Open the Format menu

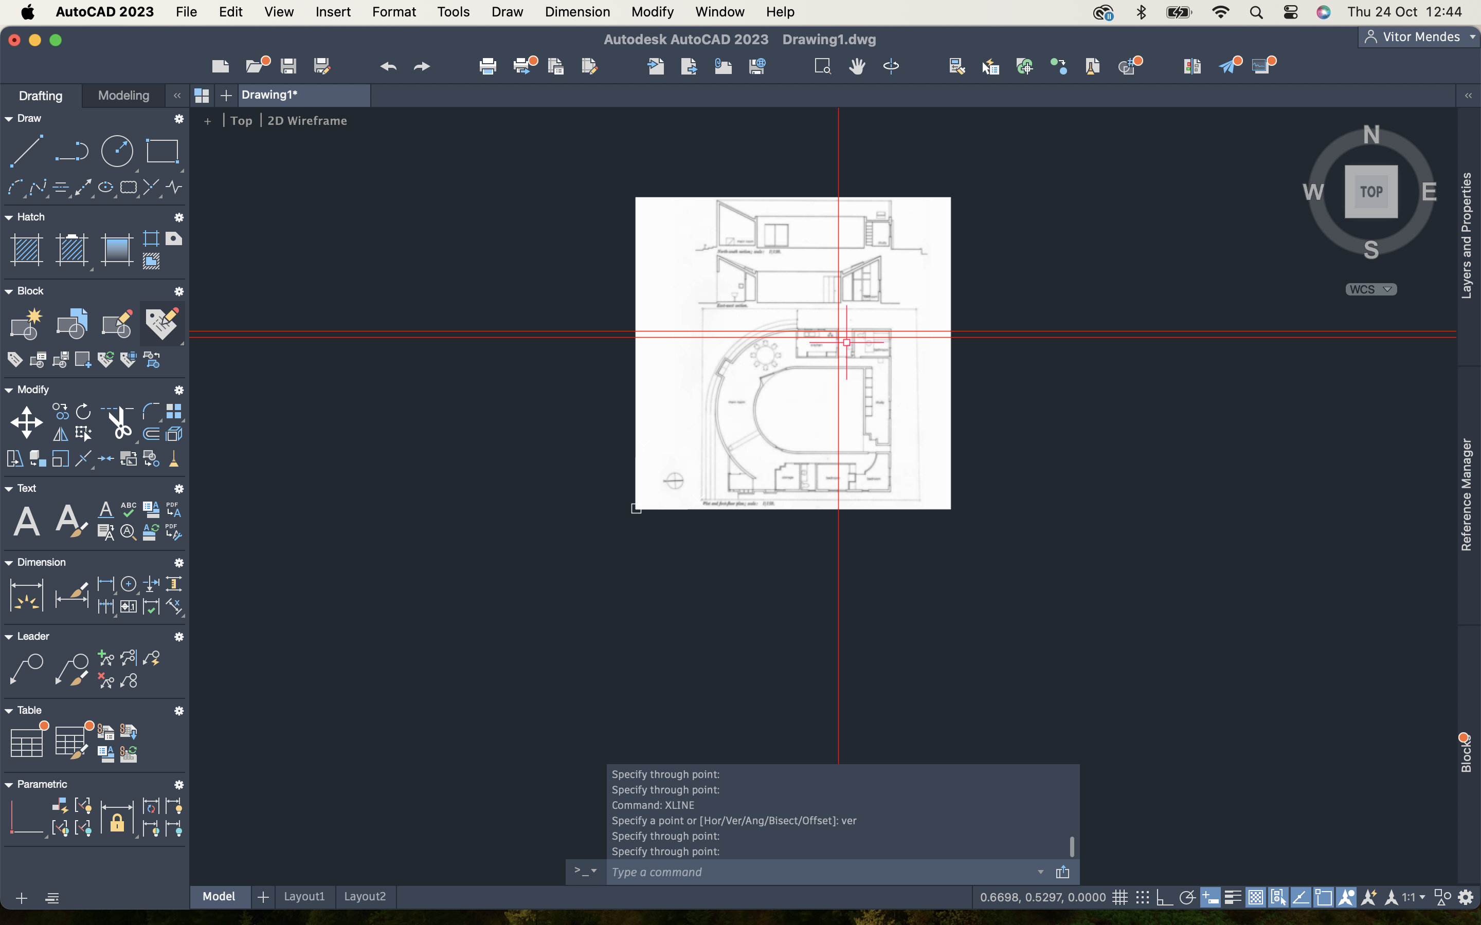coord(393,12)
